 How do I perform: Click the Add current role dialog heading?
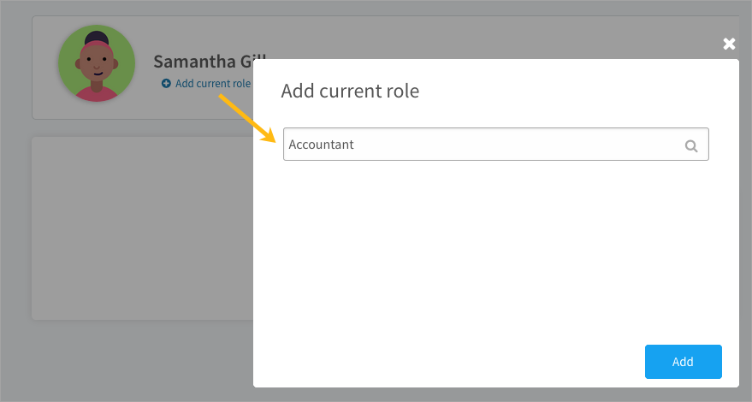coord(350,91)
